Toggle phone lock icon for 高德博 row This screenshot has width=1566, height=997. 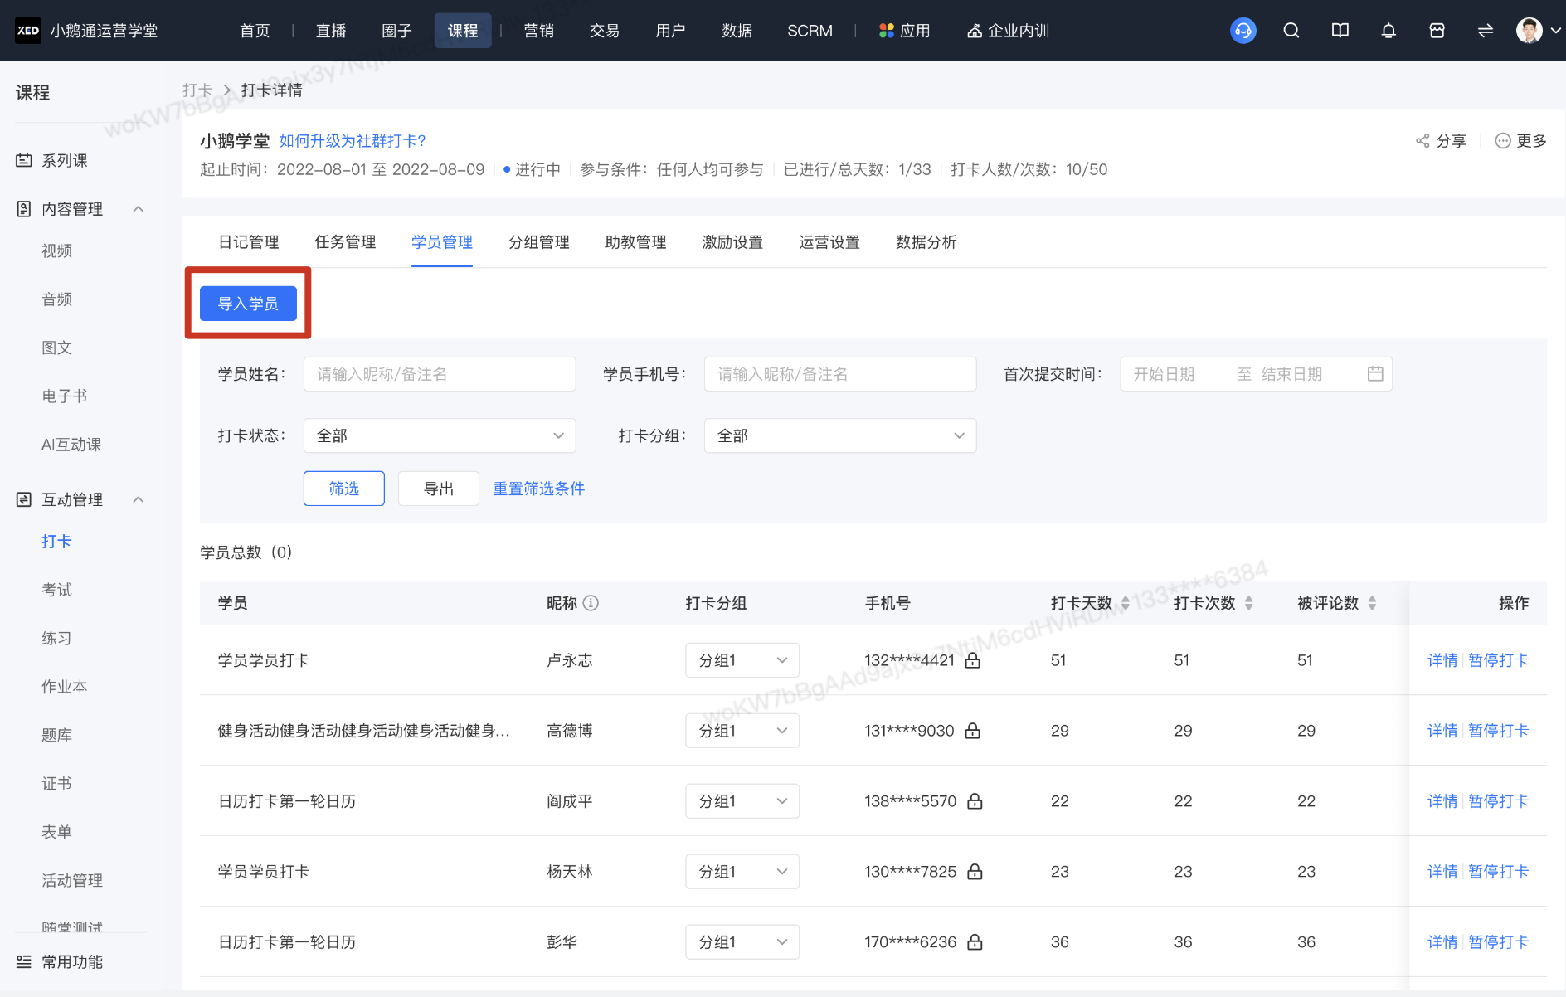(973, 731)
